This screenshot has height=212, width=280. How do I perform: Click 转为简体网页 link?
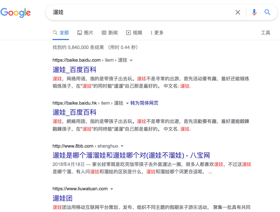144,103
